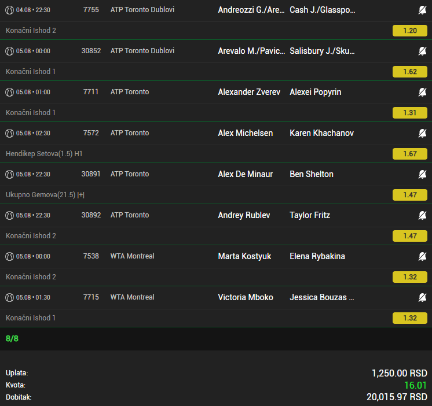Select Salisbury J./Sku... team name
This screenshot has height=406, width=432.
tap(322, 51)
